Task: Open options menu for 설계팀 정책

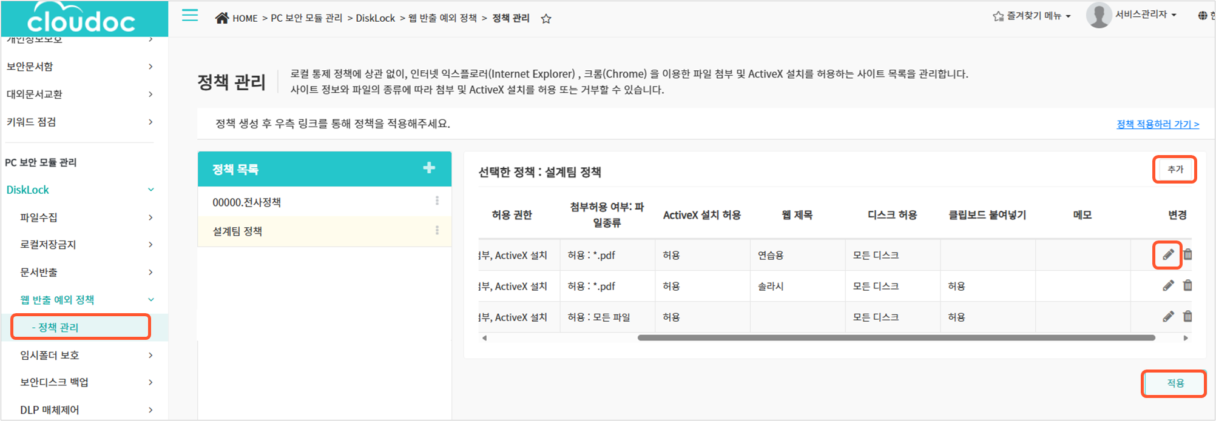Action: coord(437,231)
